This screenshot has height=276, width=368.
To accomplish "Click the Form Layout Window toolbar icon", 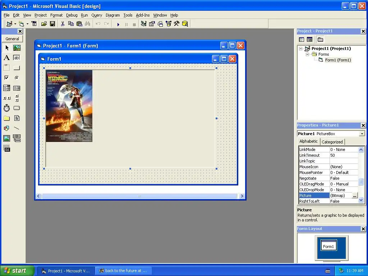I will click(160, 24).
